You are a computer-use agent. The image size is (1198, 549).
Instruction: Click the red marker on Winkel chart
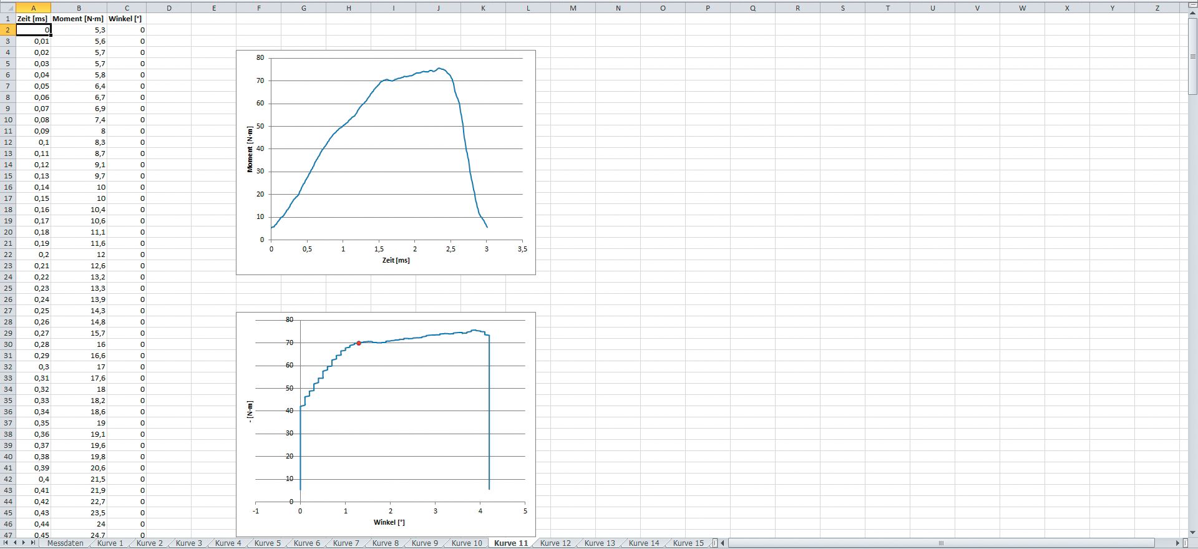click(359, 343)
